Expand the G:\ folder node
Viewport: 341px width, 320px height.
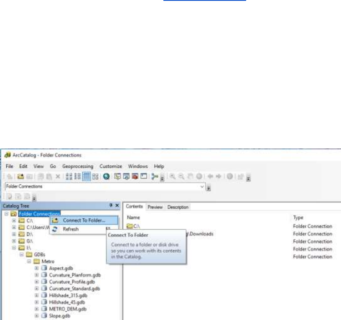tap(14, 241)
